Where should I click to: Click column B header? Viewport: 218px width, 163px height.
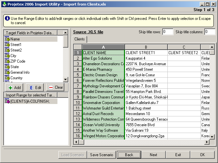tap(146, 47)
